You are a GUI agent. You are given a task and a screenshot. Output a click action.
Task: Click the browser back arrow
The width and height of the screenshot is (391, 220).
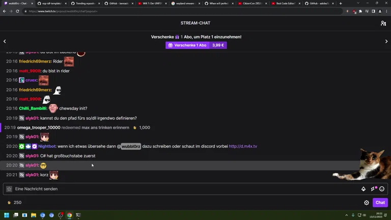(x=5, y=11)
